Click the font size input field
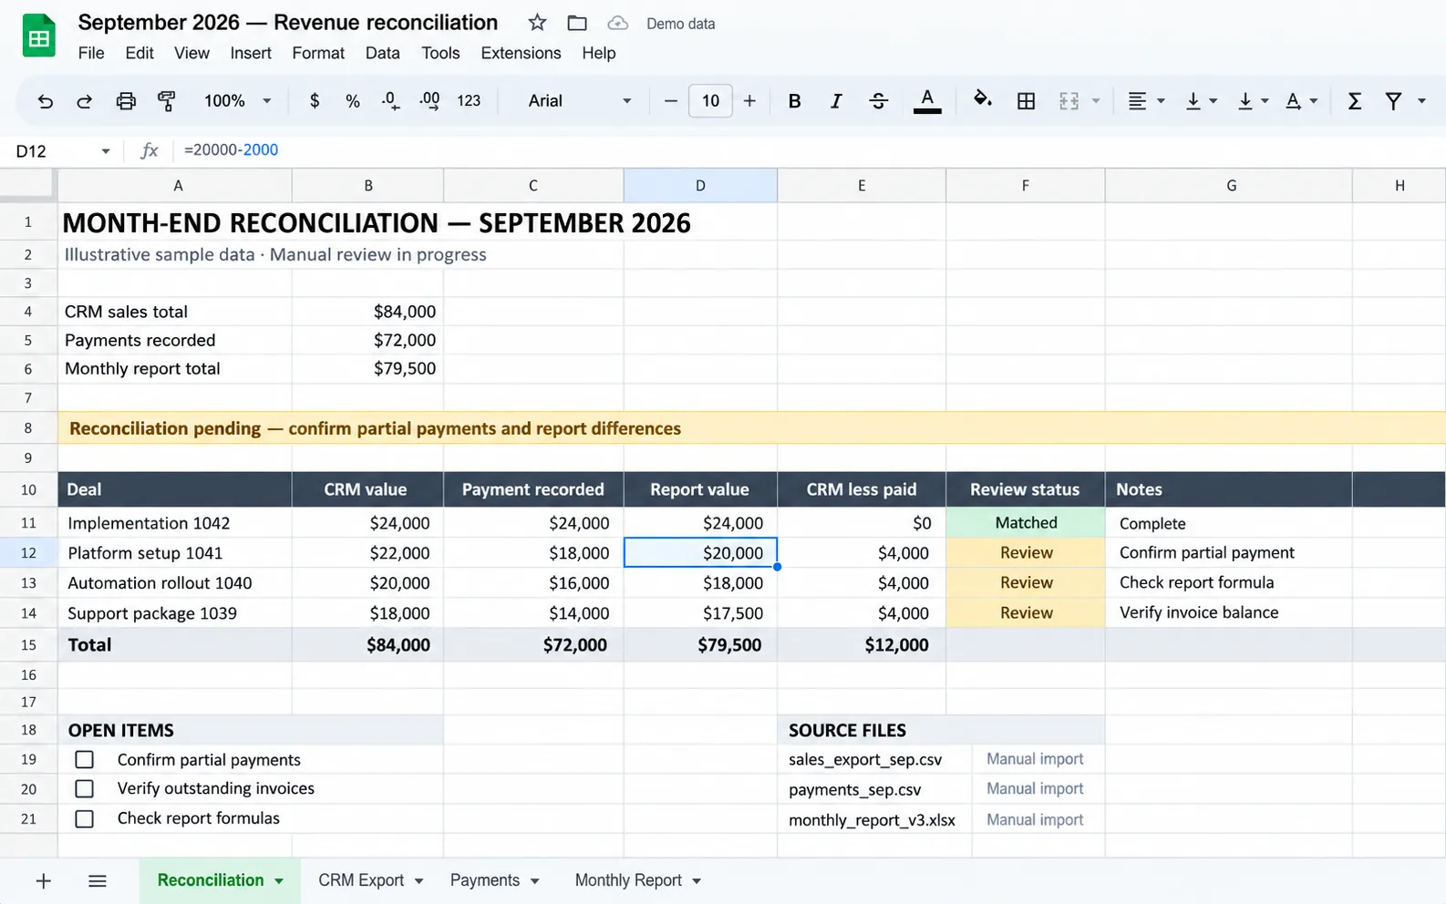Image resolution: width=1446 pixels, height=904 pixels. (710, 101)
